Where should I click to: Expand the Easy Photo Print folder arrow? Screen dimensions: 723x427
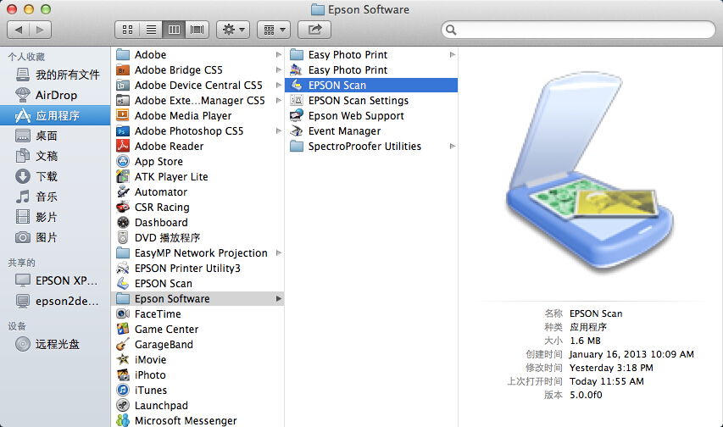453,55
